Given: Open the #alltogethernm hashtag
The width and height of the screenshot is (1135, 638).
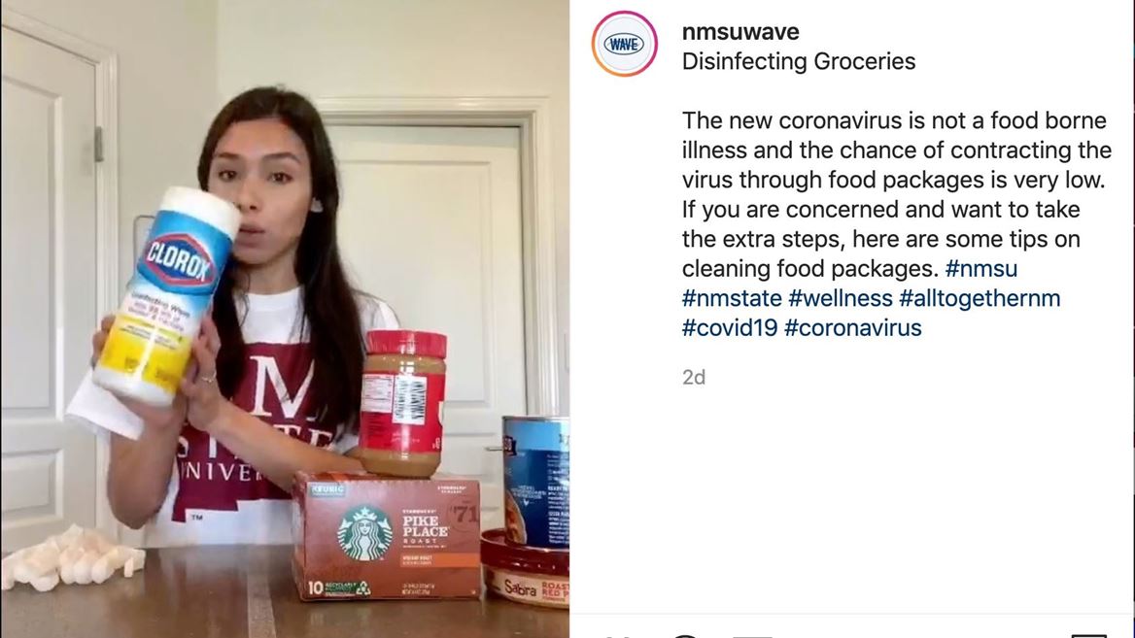Looking at the screenshot, I should point(980,298).
